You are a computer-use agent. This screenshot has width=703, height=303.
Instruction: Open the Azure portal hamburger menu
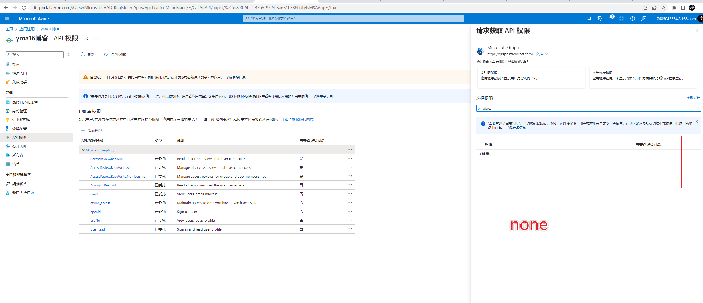pos(7,18)
